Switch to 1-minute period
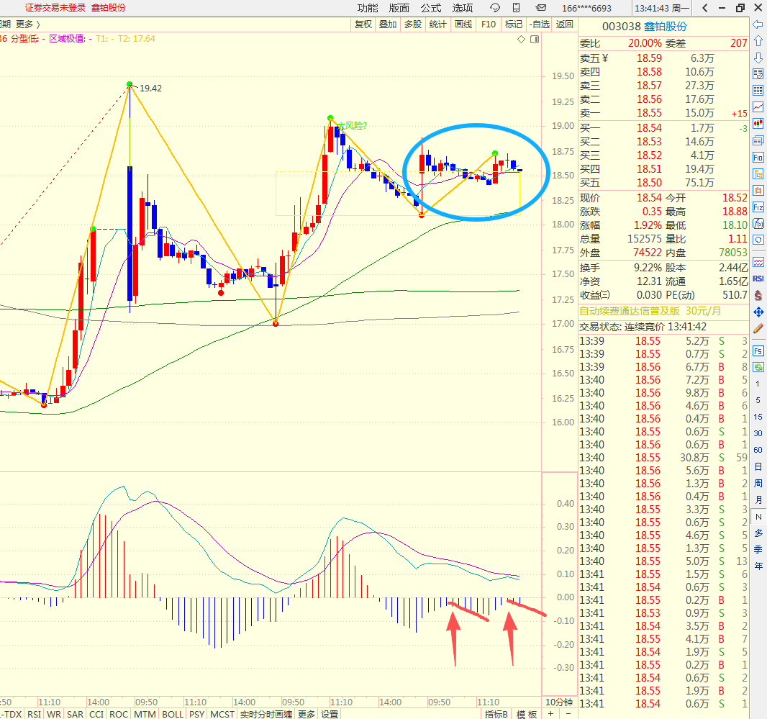 (x=758, y=384)
